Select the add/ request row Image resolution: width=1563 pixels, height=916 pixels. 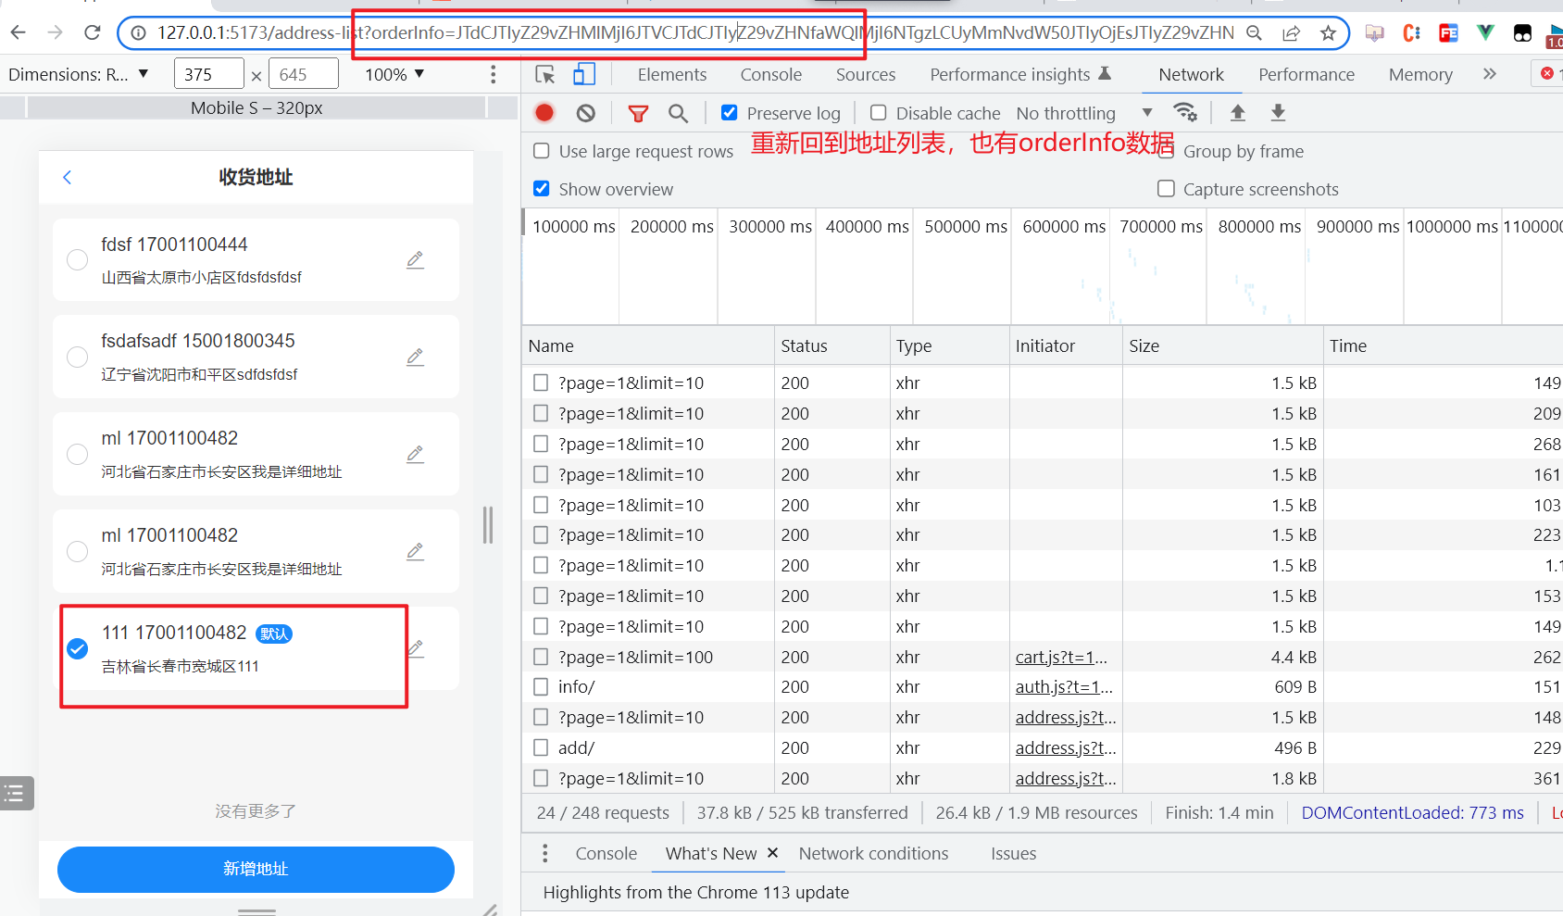tap(1043, 748)
